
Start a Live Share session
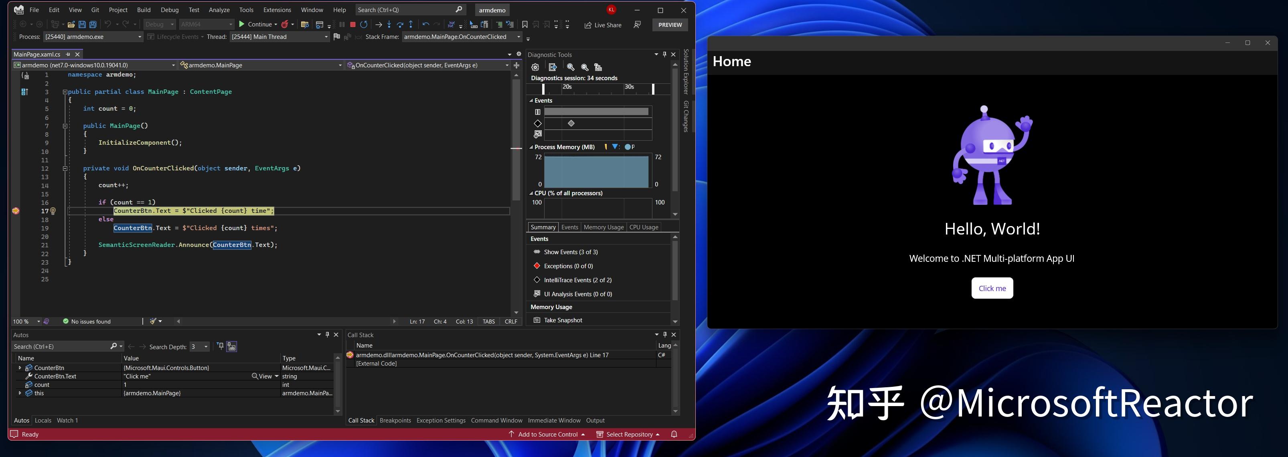click(x=603, y=25)
